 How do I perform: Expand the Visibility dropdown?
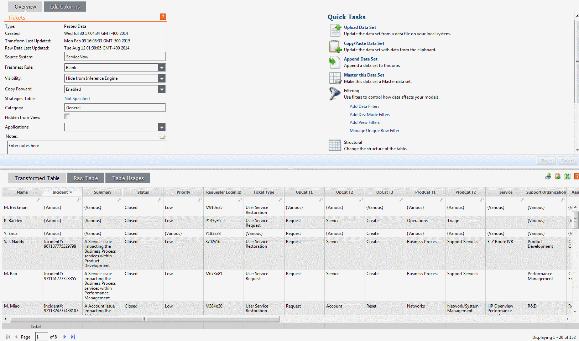click(x=162, y=78)
